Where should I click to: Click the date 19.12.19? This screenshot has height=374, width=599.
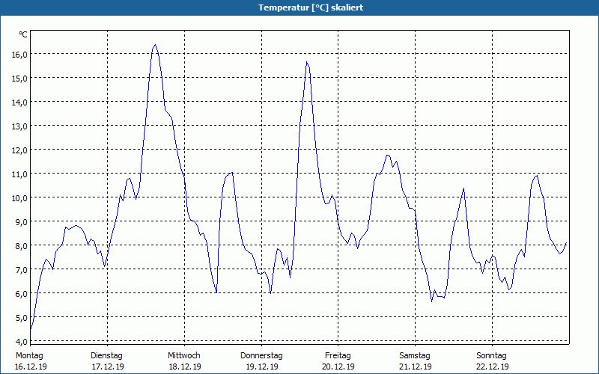tap(262, 367)
